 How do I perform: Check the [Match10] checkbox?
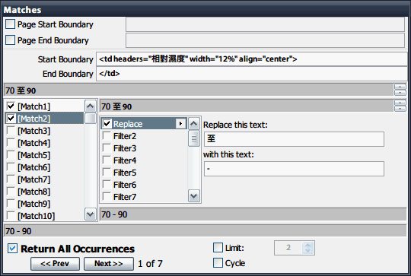coord(11,216)
